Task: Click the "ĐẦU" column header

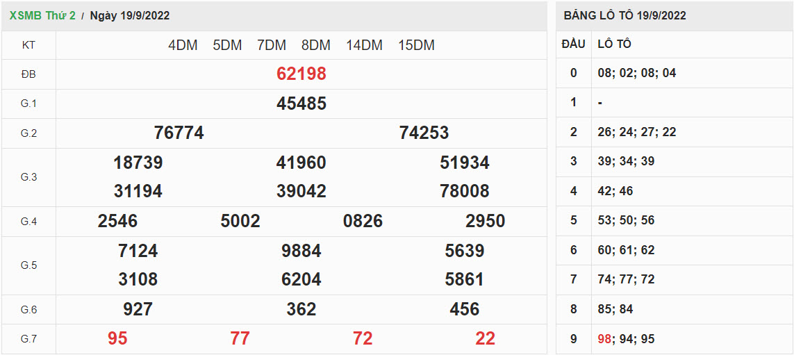Action: (573, 44)
